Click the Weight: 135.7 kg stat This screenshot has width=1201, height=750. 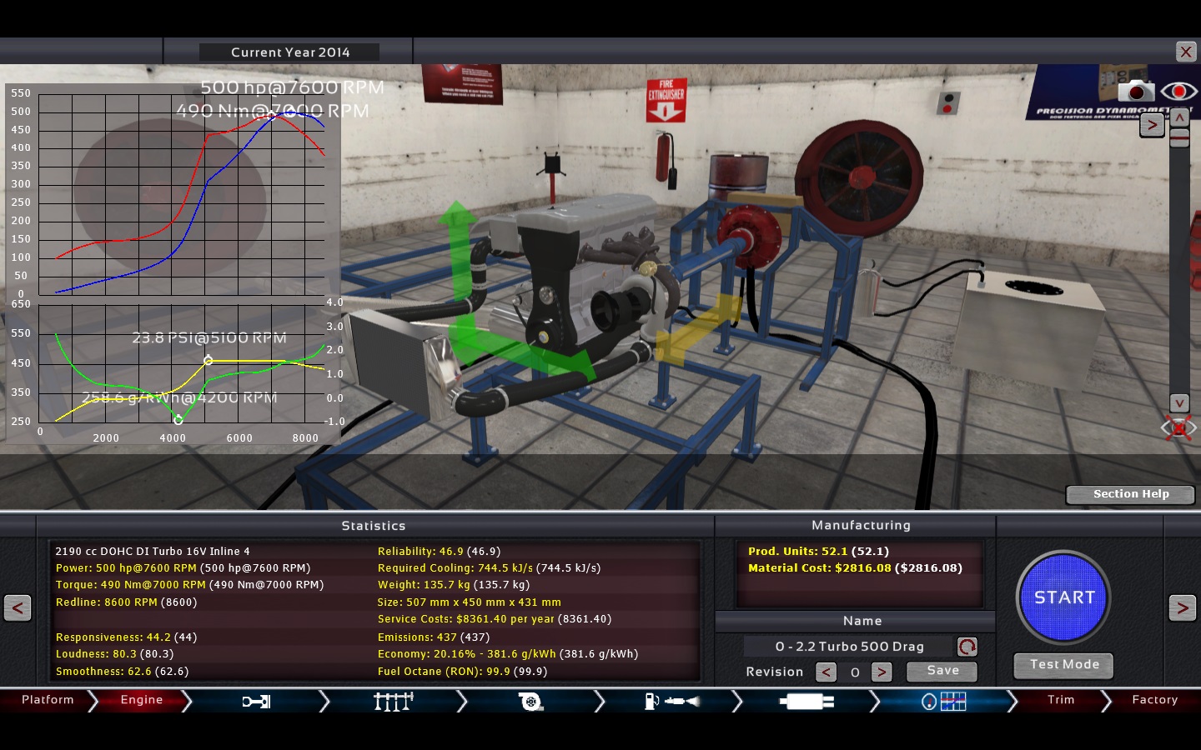(x=453, y=585)
